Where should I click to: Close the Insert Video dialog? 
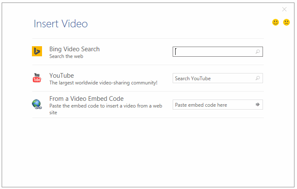click(x=284, y=9)
